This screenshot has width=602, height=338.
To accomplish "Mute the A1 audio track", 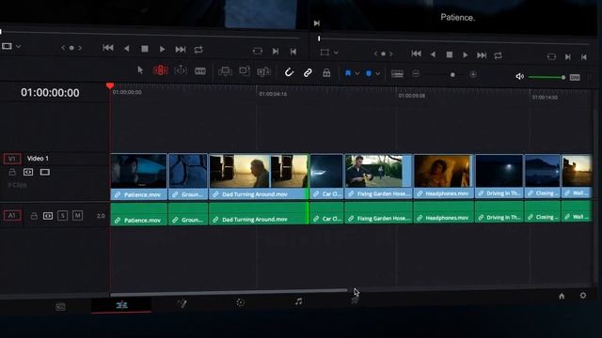I will point(77,215).
